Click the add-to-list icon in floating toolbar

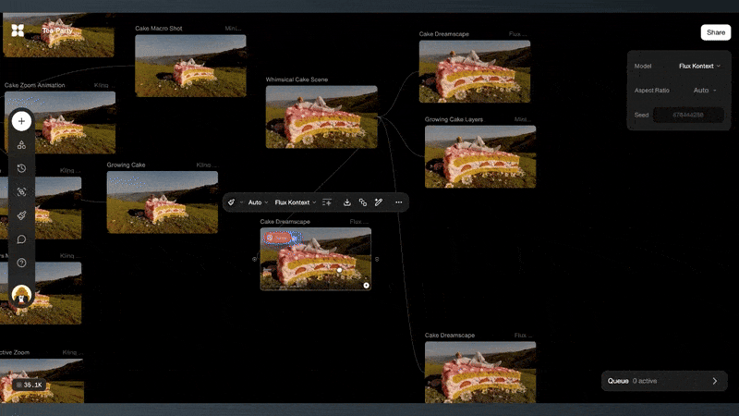click(327, 202)
